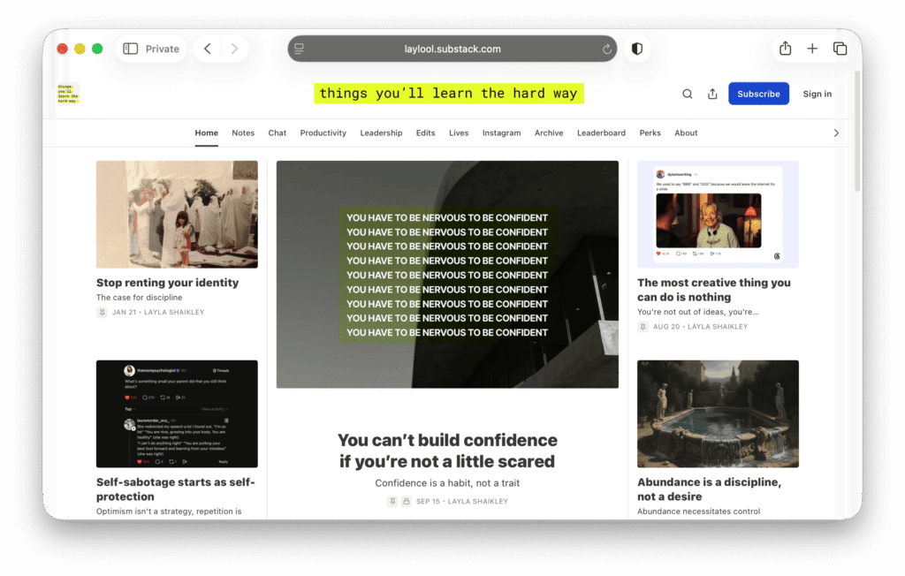Open the Substack search icon
Viewport: 905px width, 576px height.
tap(687, 94)
